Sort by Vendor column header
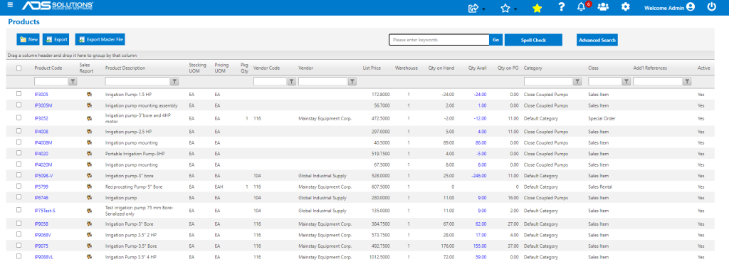The width and height of the screenshot is (729, 267). [x=306, y=68]
